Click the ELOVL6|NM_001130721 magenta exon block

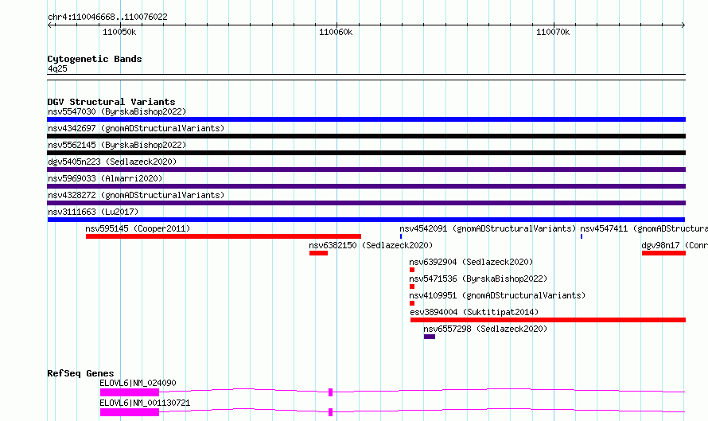pos(130,412)
